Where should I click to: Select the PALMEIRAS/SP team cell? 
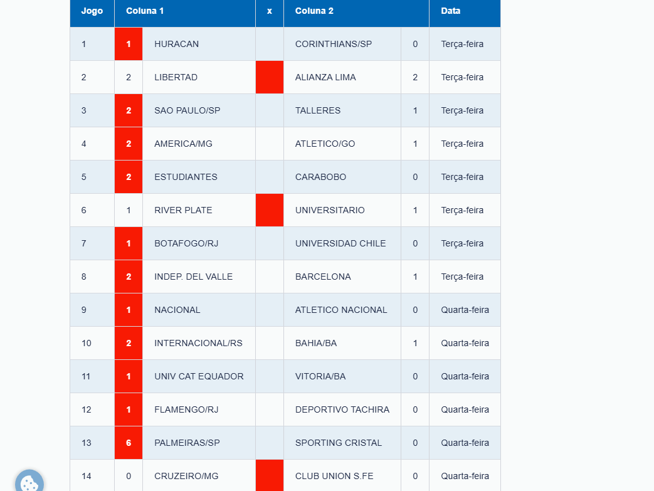(199, 443)
